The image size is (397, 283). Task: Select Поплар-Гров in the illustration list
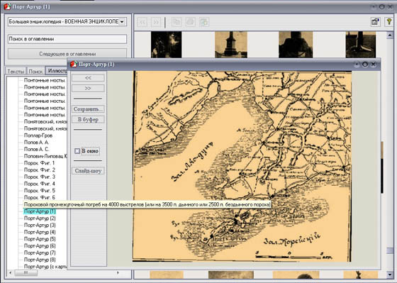click(38, 135)
